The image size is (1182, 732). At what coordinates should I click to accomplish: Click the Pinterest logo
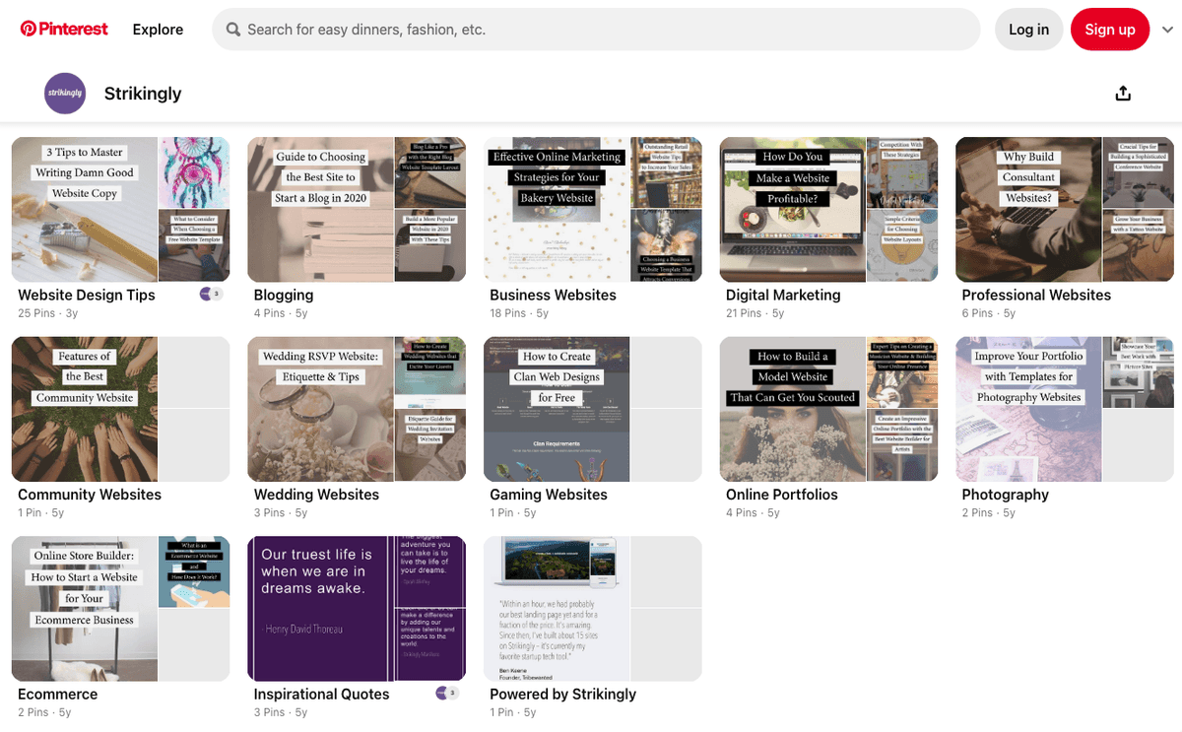[x=64, y=30]
